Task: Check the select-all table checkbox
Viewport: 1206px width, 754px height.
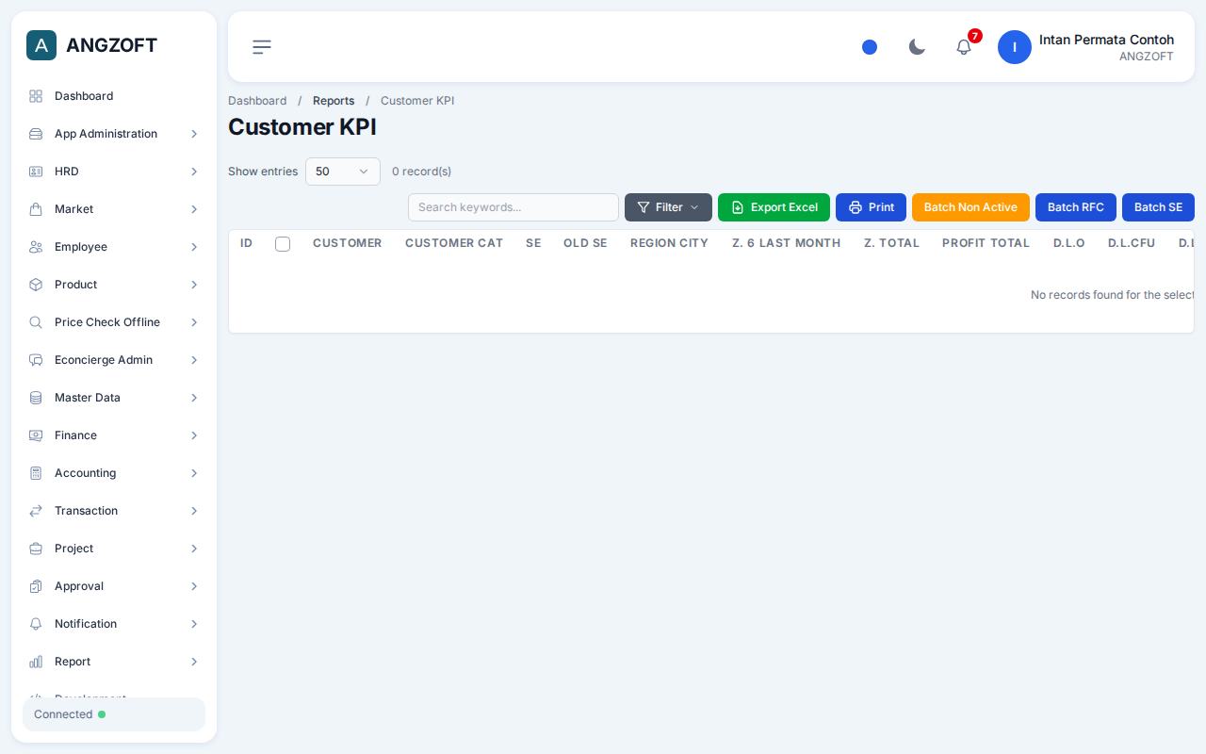Action: pos(283,244)
